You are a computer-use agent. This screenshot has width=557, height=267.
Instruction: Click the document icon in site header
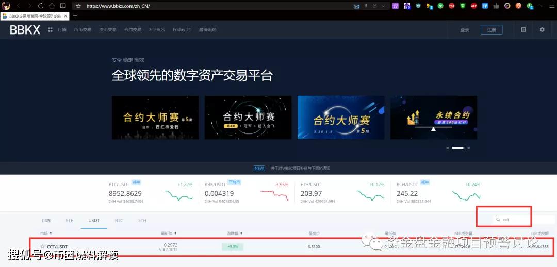coord(523,30)
